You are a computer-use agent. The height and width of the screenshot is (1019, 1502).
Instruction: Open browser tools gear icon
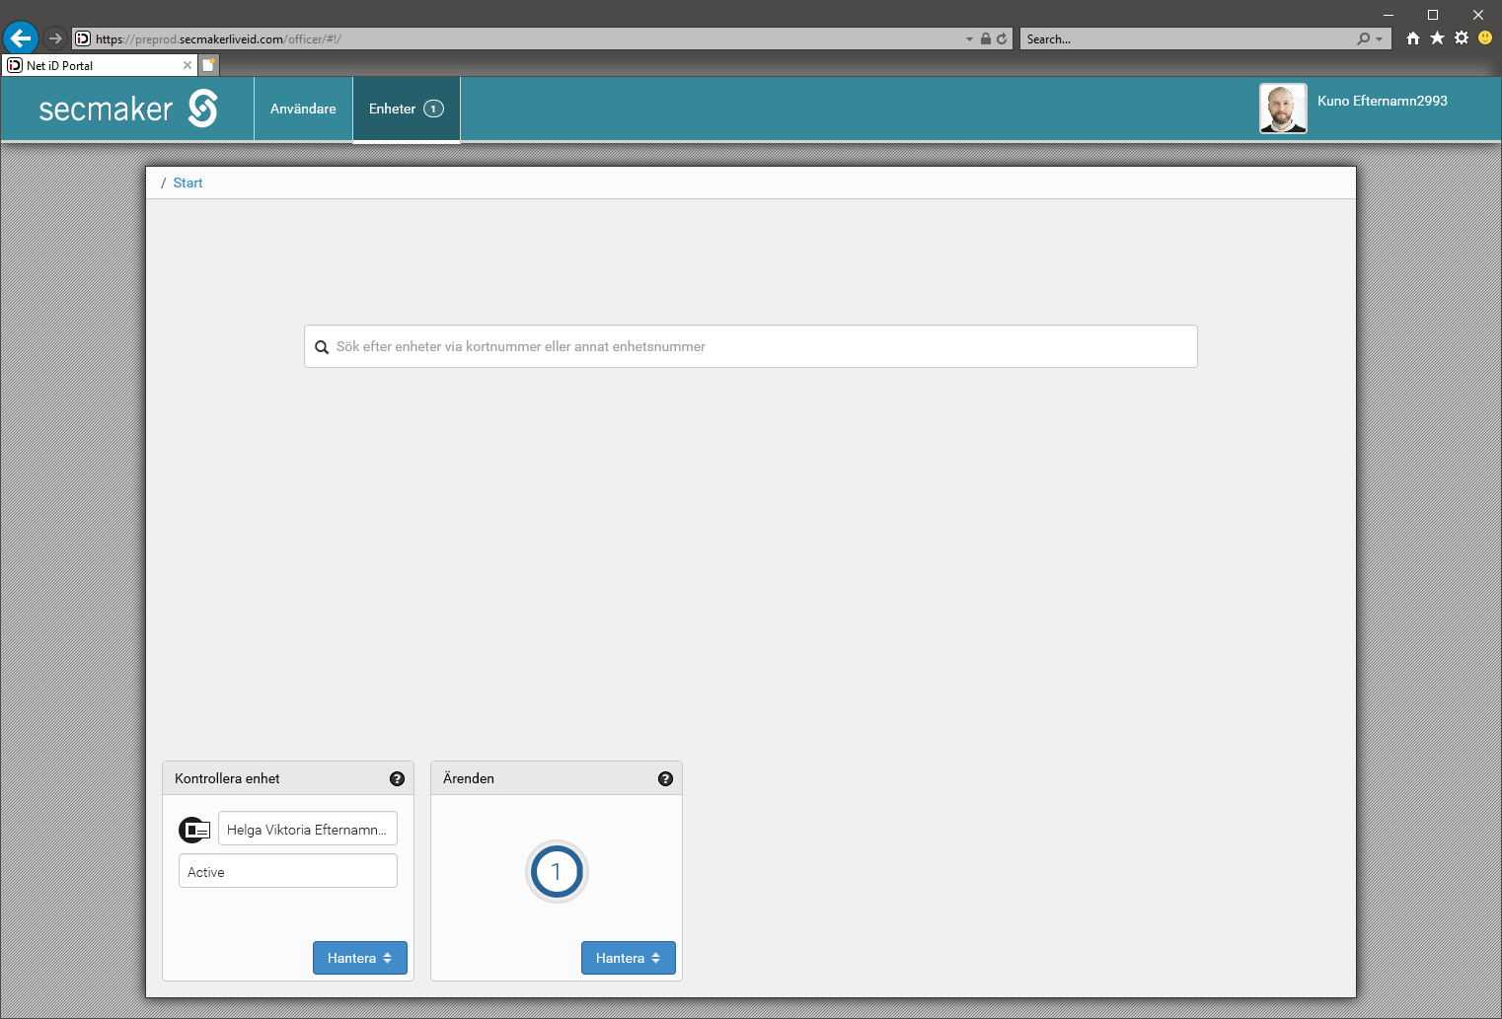click(x=1462, y=38)
